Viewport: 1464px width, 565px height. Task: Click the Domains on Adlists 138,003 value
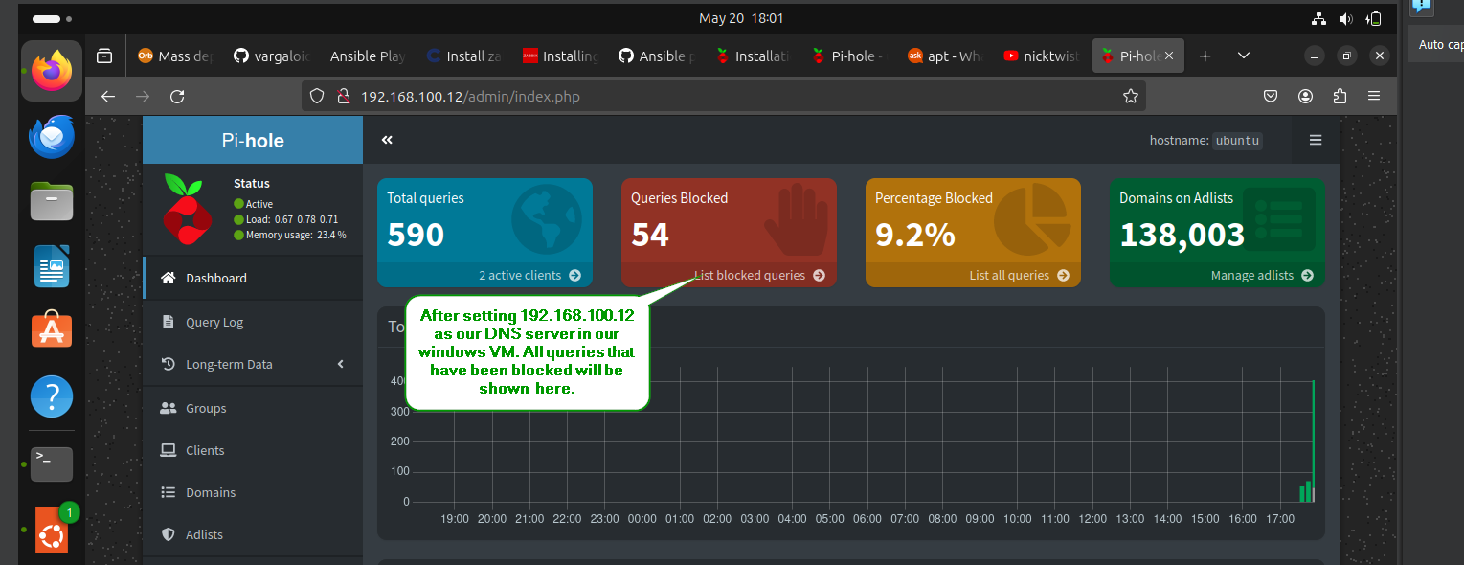[x=1182, y=234]
